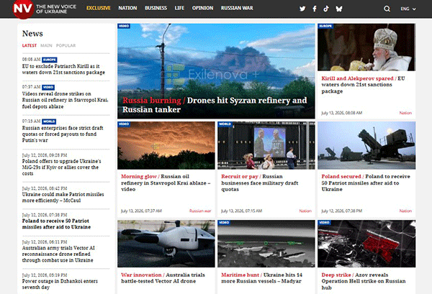Go to the BUSINESS section
This screenshot has width=432, height=294.
click(x=156, y=8)
